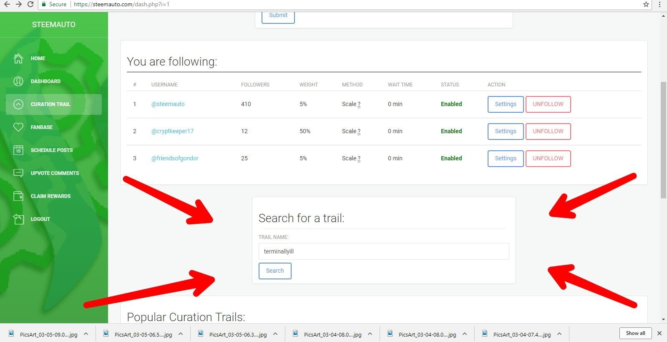
Task: Click the 50% weight cell
Action: tap(305, 131)
